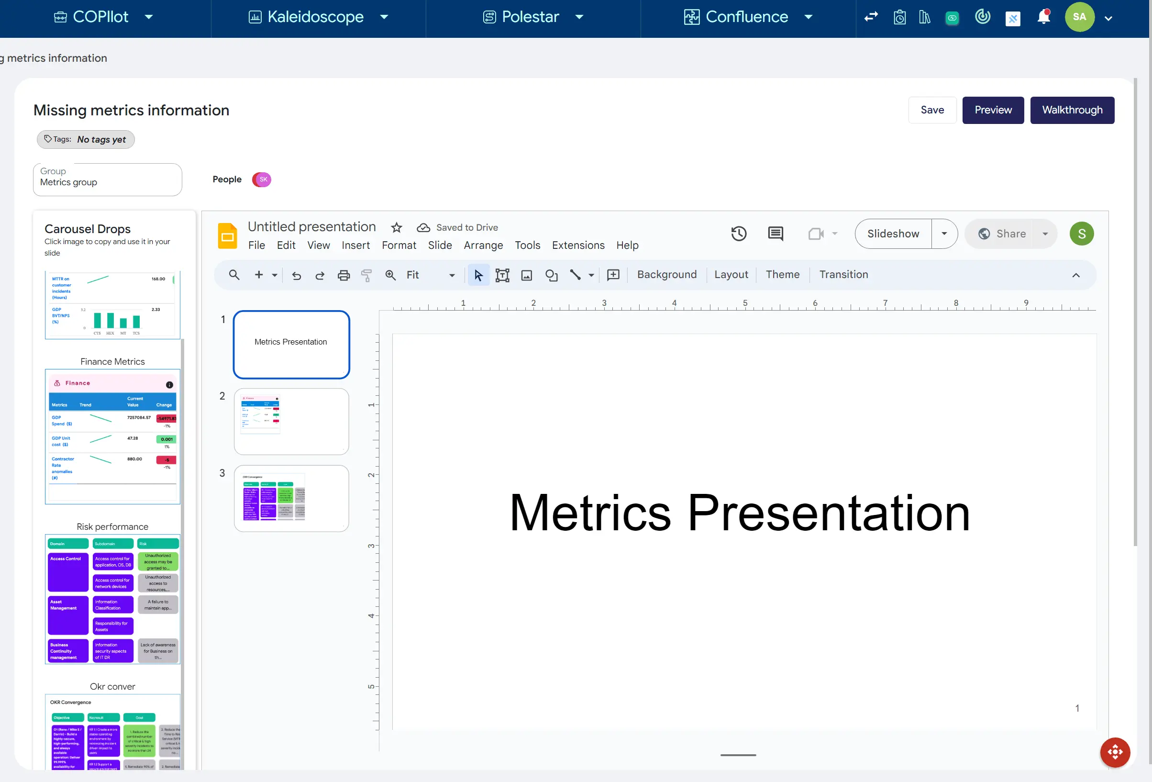Select slide 3 thumbnail in filmstrip

(291, 498)
